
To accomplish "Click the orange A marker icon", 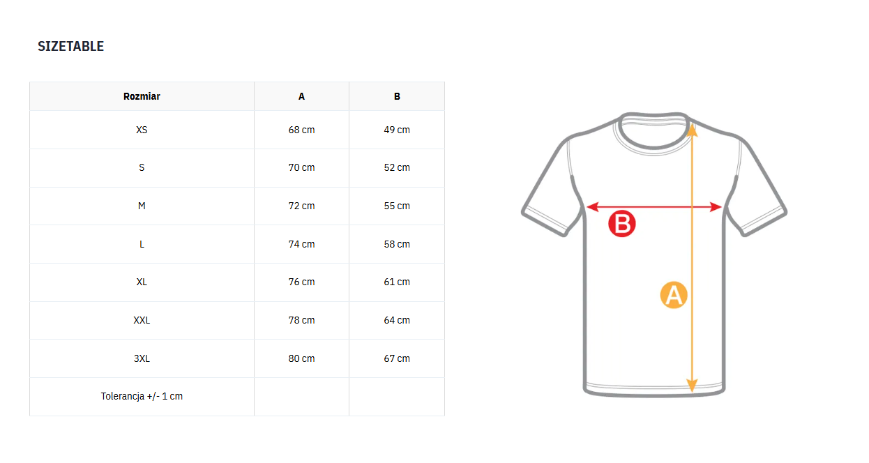I will pyautogui.click(x=674, y=296).
